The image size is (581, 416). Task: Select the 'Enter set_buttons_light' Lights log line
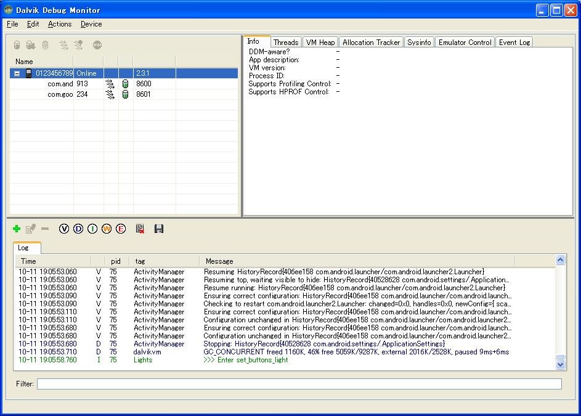coord(285,360)
